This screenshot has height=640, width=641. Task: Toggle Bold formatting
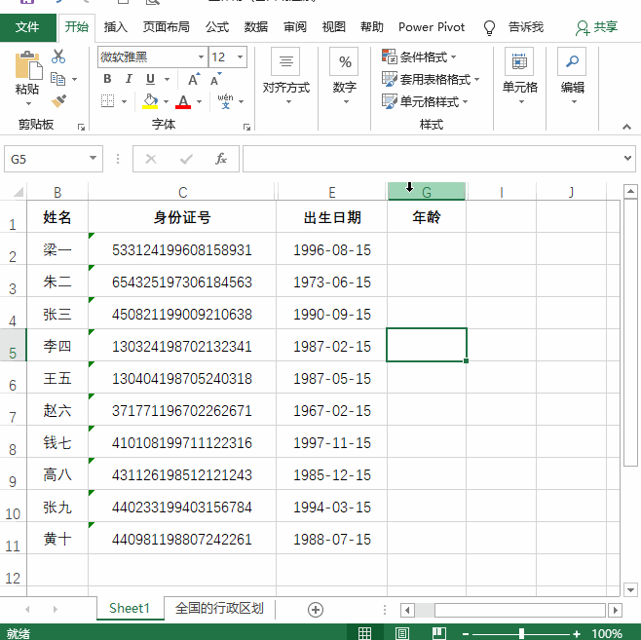click(x=107, y=79)
